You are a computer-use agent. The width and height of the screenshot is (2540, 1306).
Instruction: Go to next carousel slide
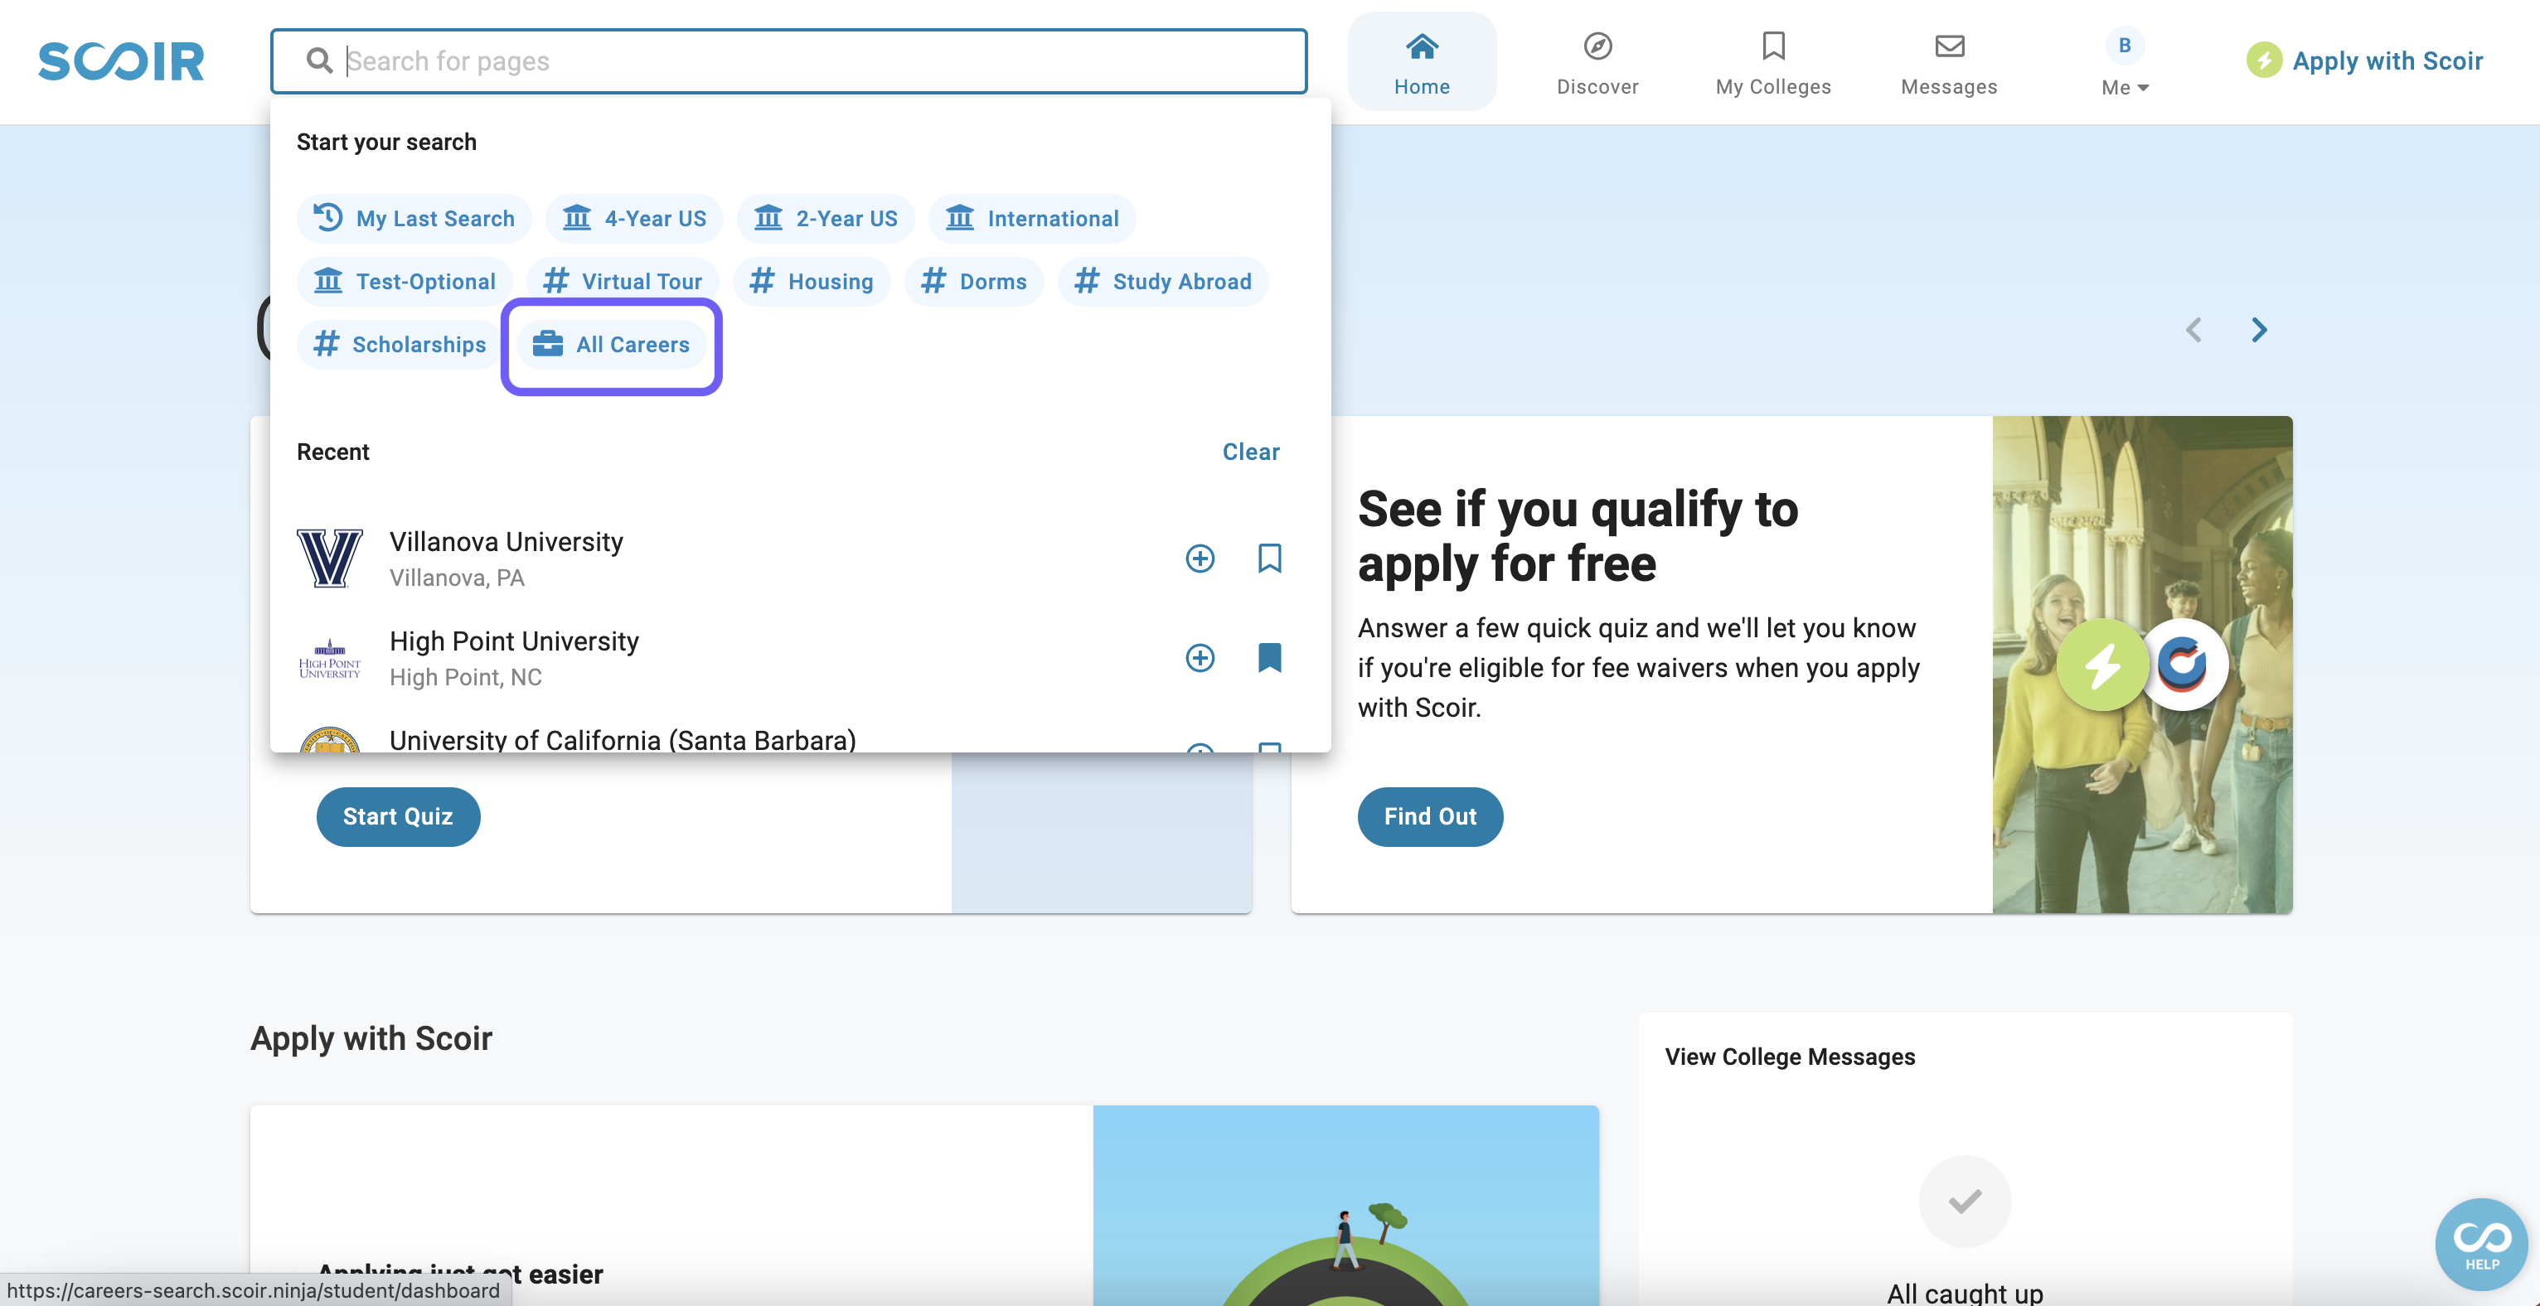(2259, 330)
